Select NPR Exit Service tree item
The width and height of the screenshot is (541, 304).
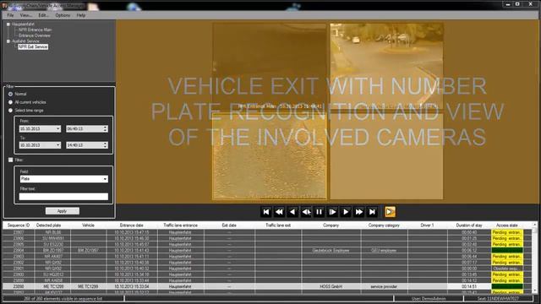click(x=33, y=46)
